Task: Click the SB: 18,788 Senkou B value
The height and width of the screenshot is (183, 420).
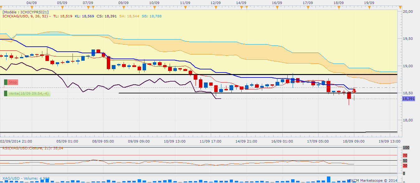Action: [152, 16]
